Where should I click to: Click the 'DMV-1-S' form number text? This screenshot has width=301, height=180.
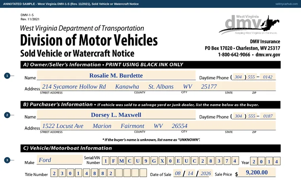pyautogui.click(x=27, y=15)
